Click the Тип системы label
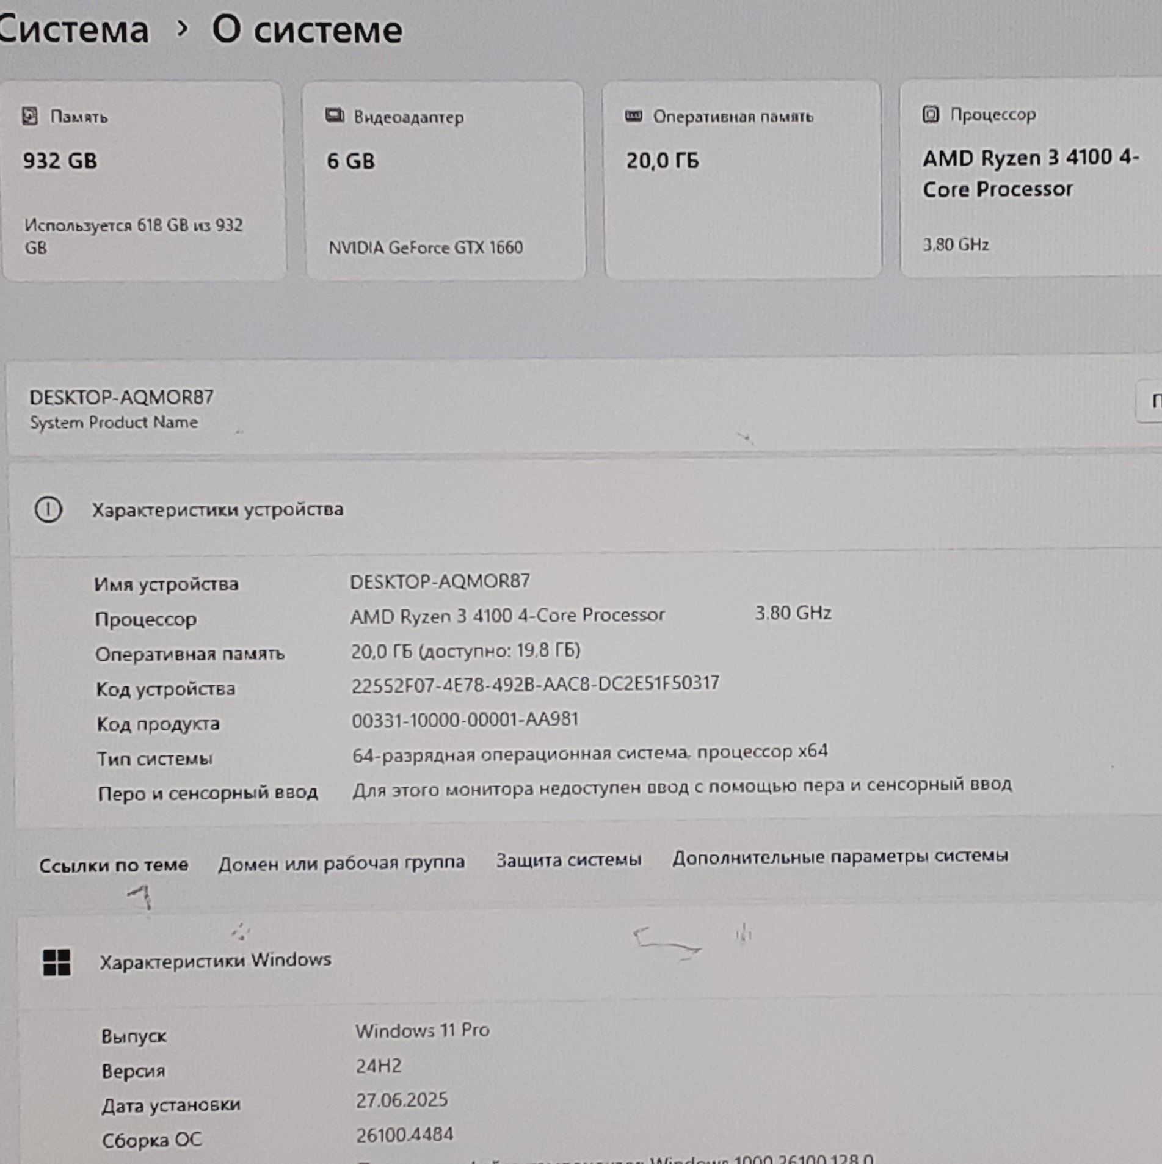The height and width of the screenshot is (1164, 1162). point(154,758)
